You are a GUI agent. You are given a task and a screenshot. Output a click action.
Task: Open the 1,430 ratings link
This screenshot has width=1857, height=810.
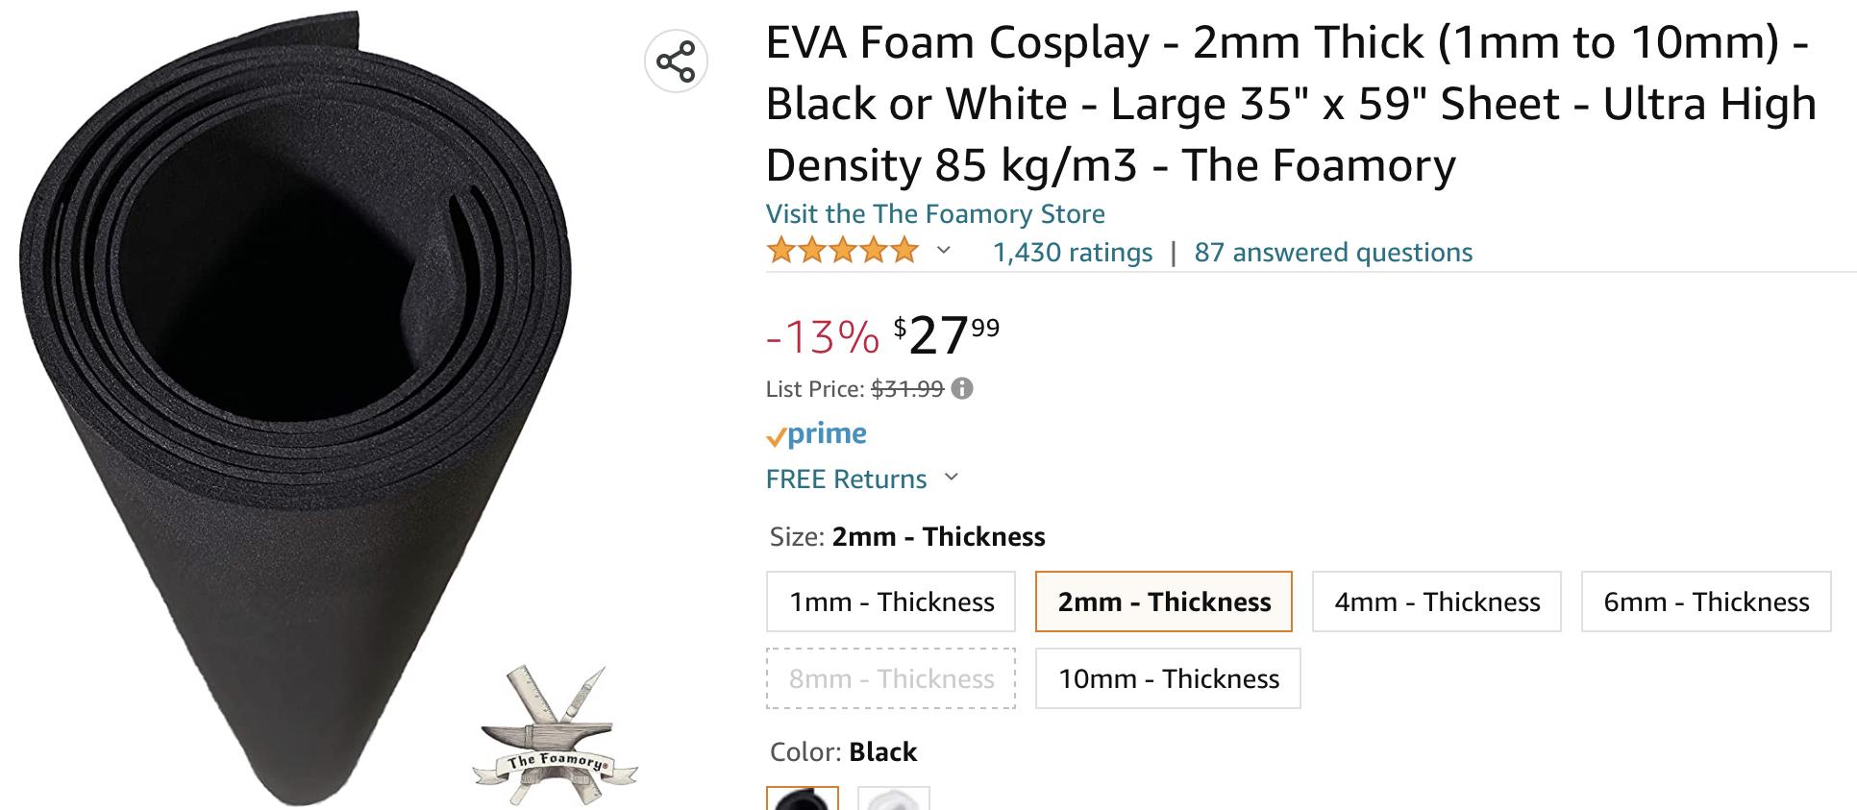pos(1072,252)
